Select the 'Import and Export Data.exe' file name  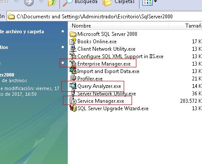coord(108,71)
